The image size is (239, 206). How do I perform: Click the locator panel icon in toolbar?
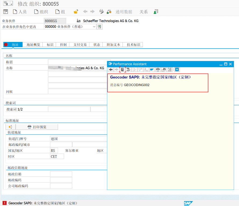click(5, 12)
